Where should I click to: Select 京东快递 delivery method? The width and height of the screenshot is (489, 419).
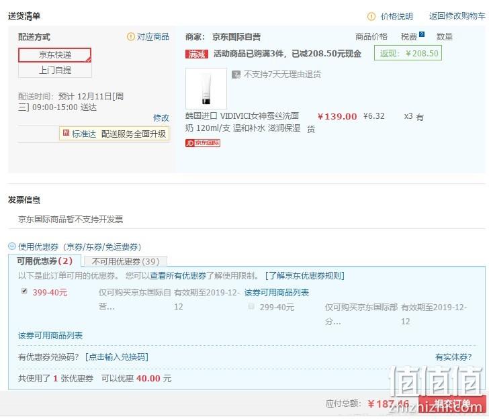point(55,55)
